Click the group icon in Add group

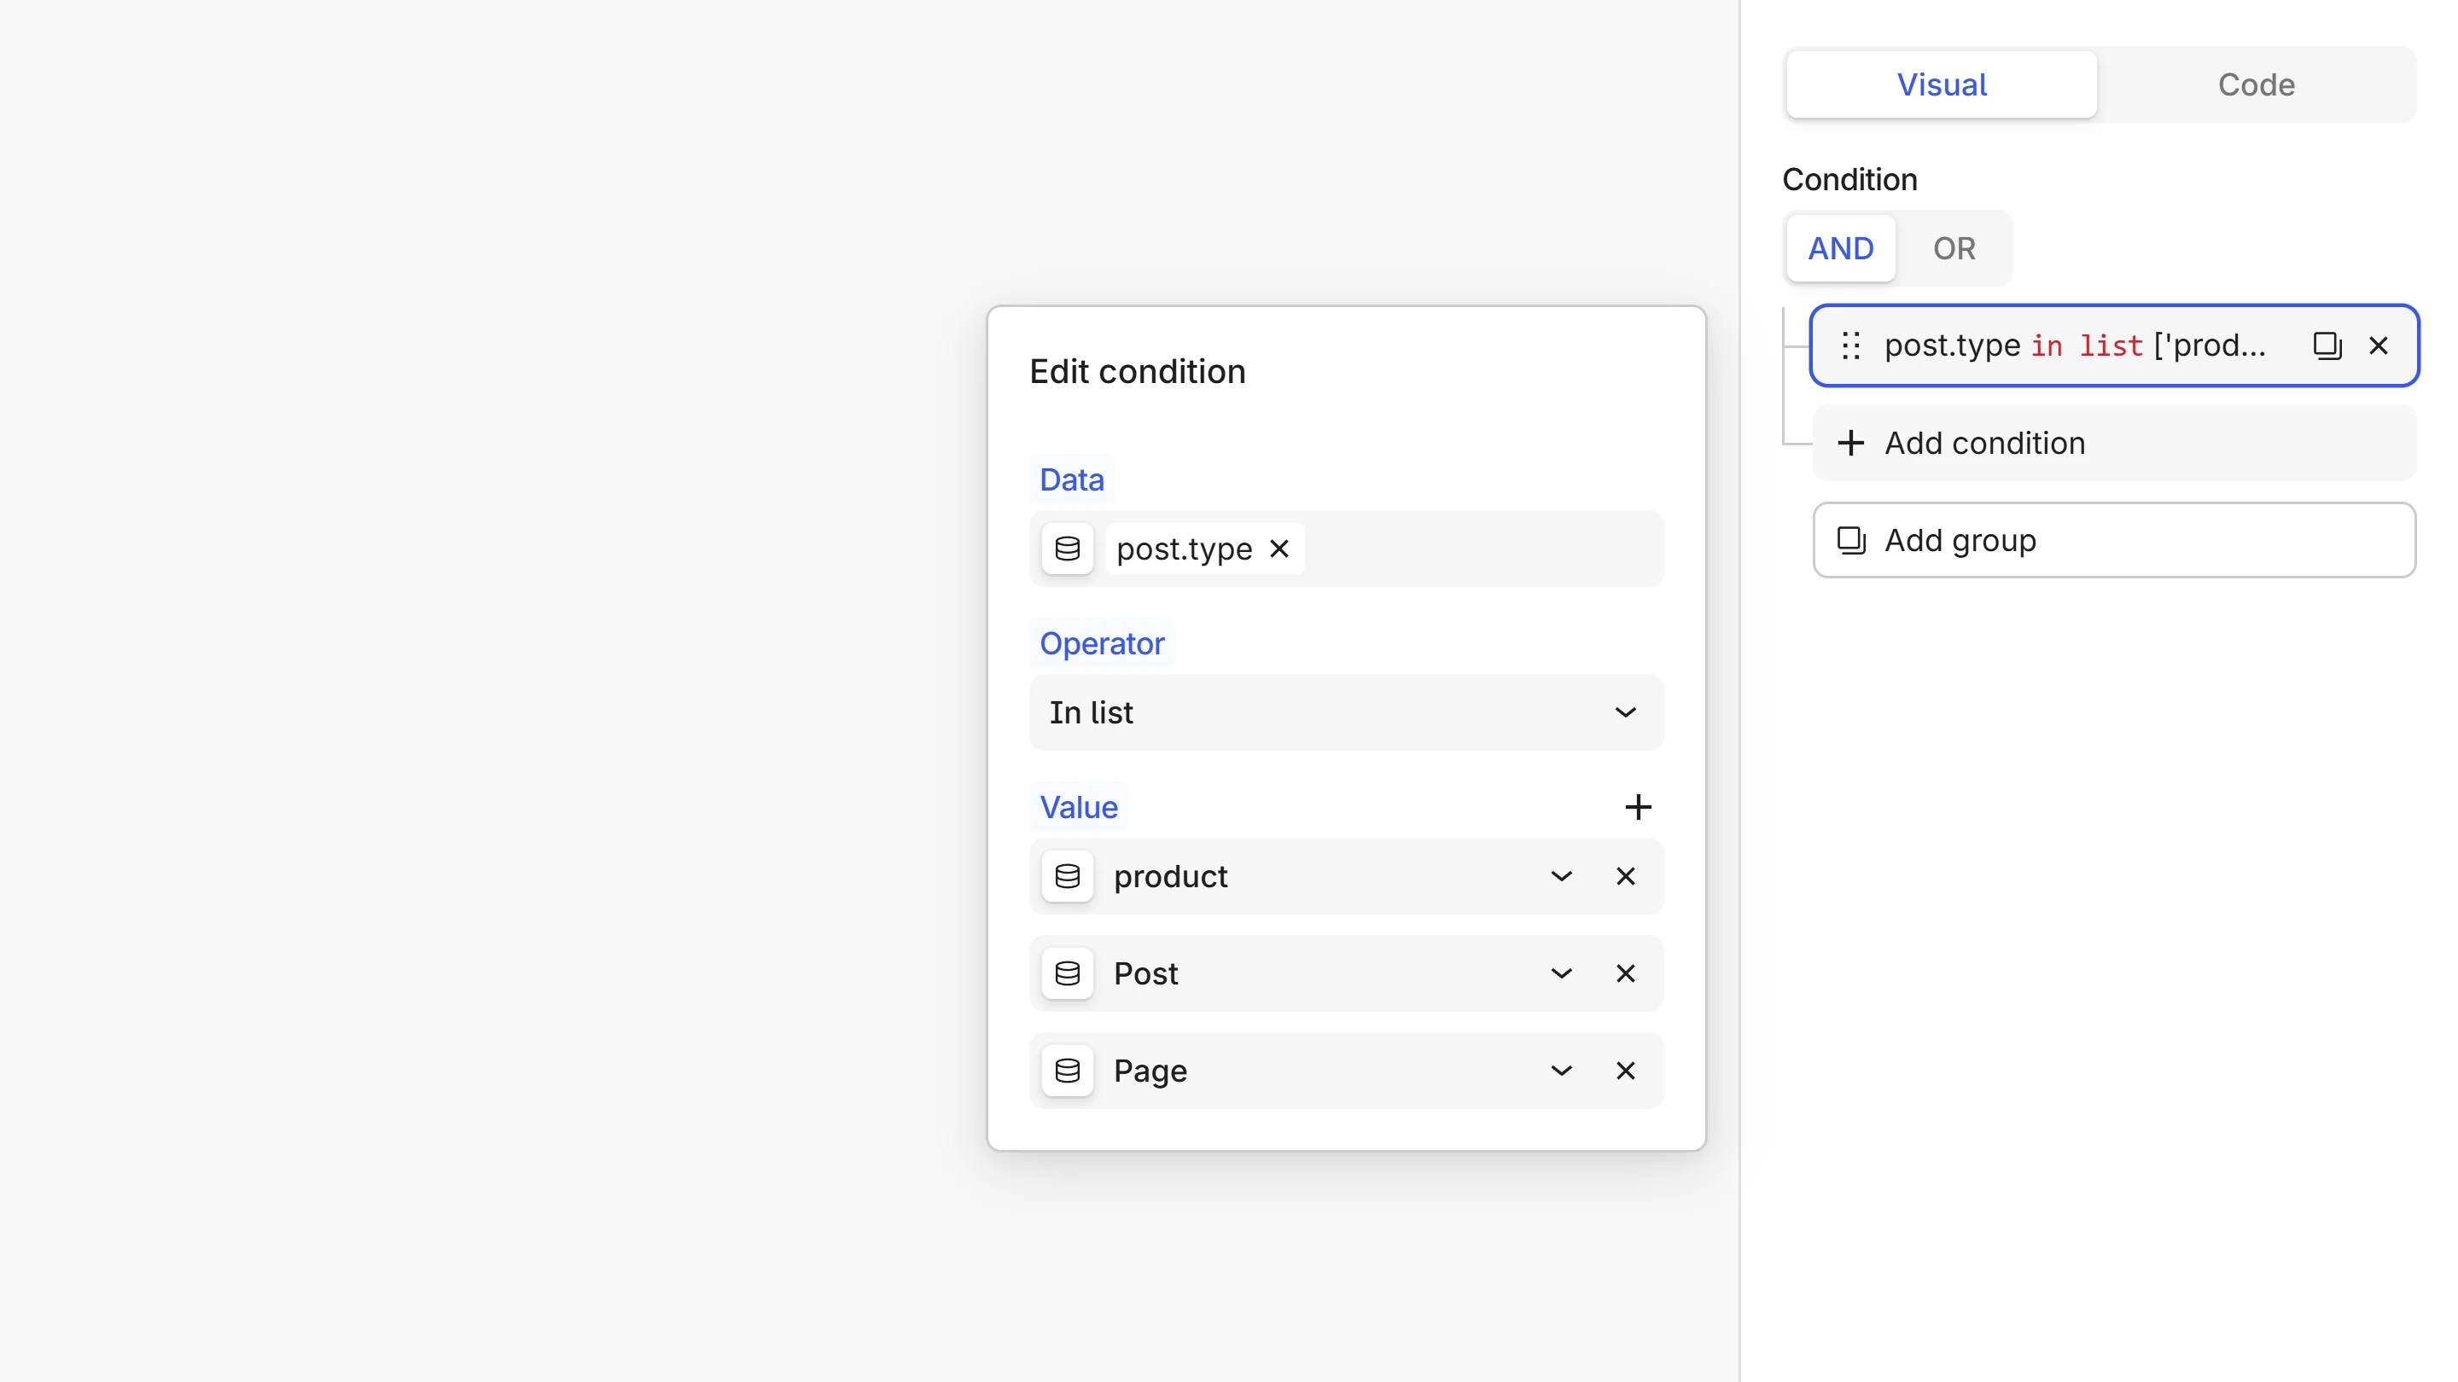click(1851, 540)
